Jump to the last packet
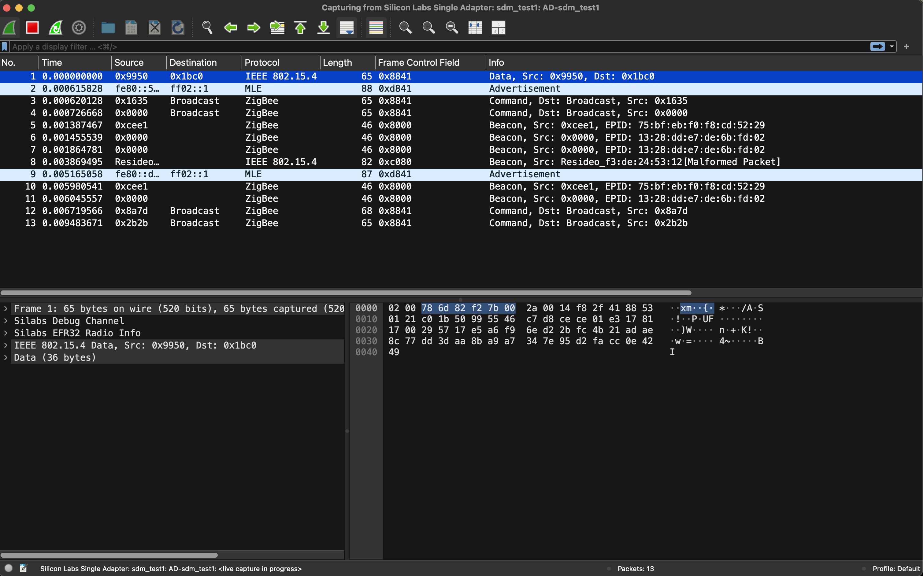The image size is (923, 576). pyautogui.click(x=324, y=28)
